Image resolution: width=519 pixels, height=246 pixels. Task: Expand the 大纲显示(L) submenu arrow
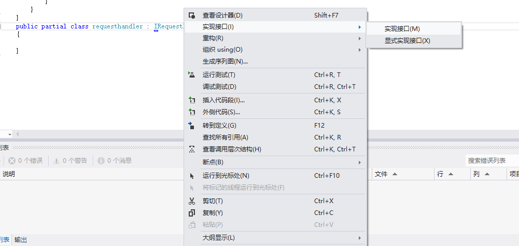(x=359, y=238)
